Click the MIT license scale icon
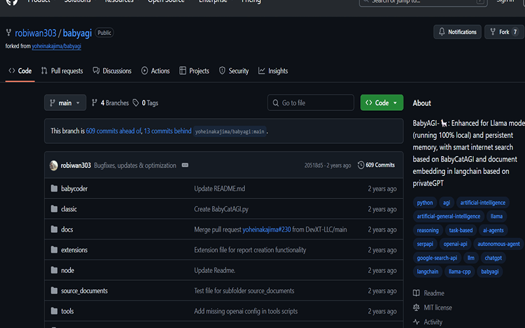 tap(416, 307)
